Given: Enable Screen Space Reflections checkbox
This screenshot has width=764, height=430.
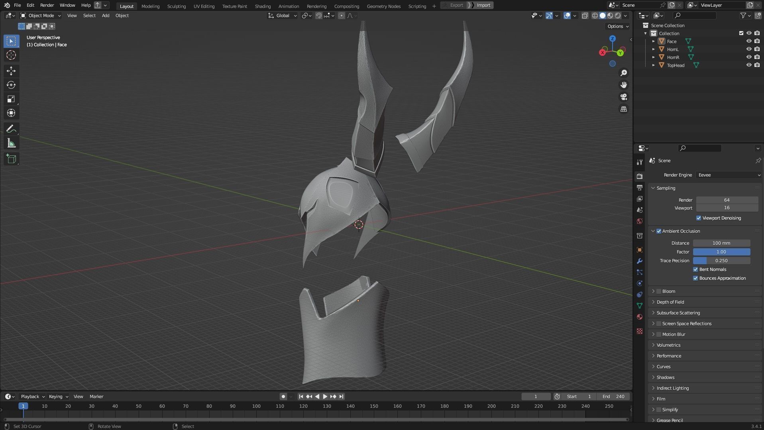Looking at the screenshot, I should point(659,324).
